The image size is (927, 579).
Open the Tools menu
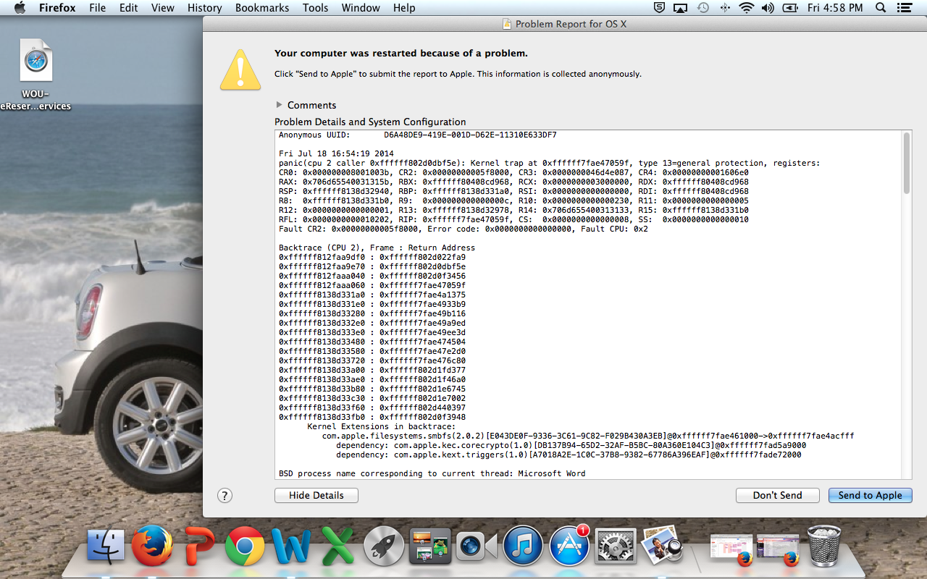[316, 8]
